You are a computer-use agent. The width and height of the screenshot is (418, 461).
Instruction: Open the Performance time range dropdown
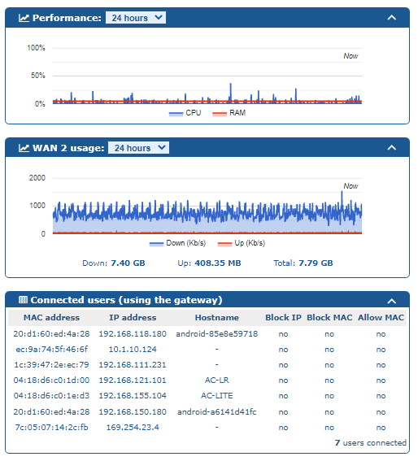136,18
